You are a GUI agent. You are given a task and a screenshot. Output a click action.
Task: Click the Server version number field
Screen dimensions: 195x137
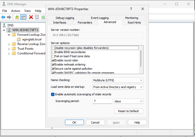click(x=97, y=35)
